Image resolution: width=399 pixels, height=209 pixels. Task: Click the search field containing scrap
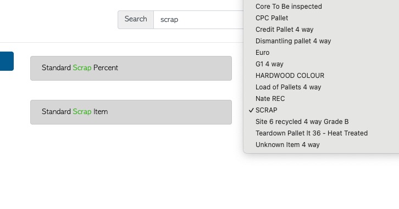tap(198, 20)
